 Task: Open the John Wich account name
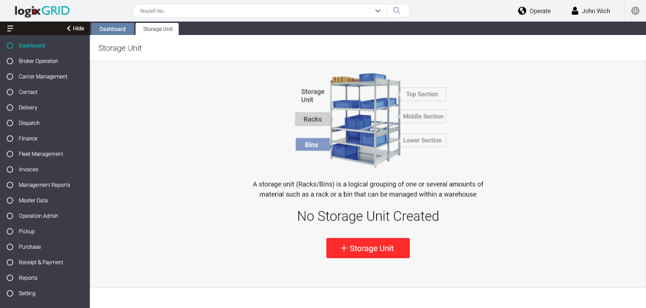tap(596, 11)
